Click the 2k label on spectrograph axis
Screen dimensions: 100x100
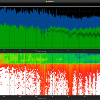[x=68, y=96]
